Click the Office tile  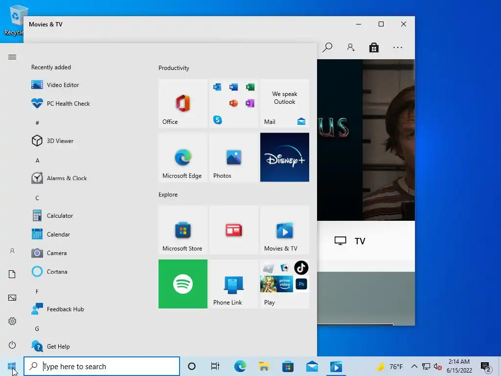click(x=183, y=103)
